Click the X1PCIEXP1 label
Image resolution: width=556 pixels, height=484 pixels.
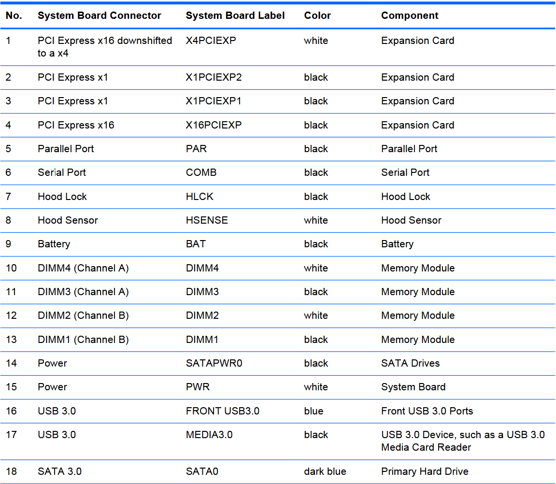tap(214, 101)
